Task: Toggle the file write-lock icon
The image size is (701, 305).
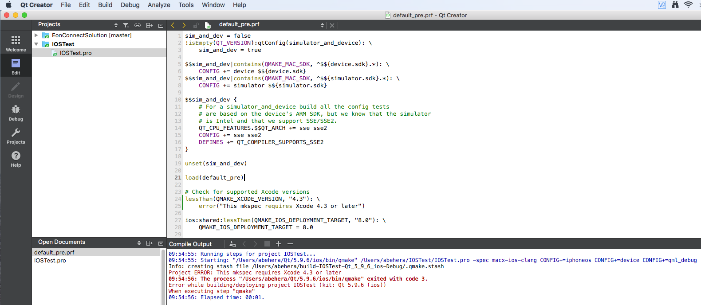Action: tap(196, 25)
